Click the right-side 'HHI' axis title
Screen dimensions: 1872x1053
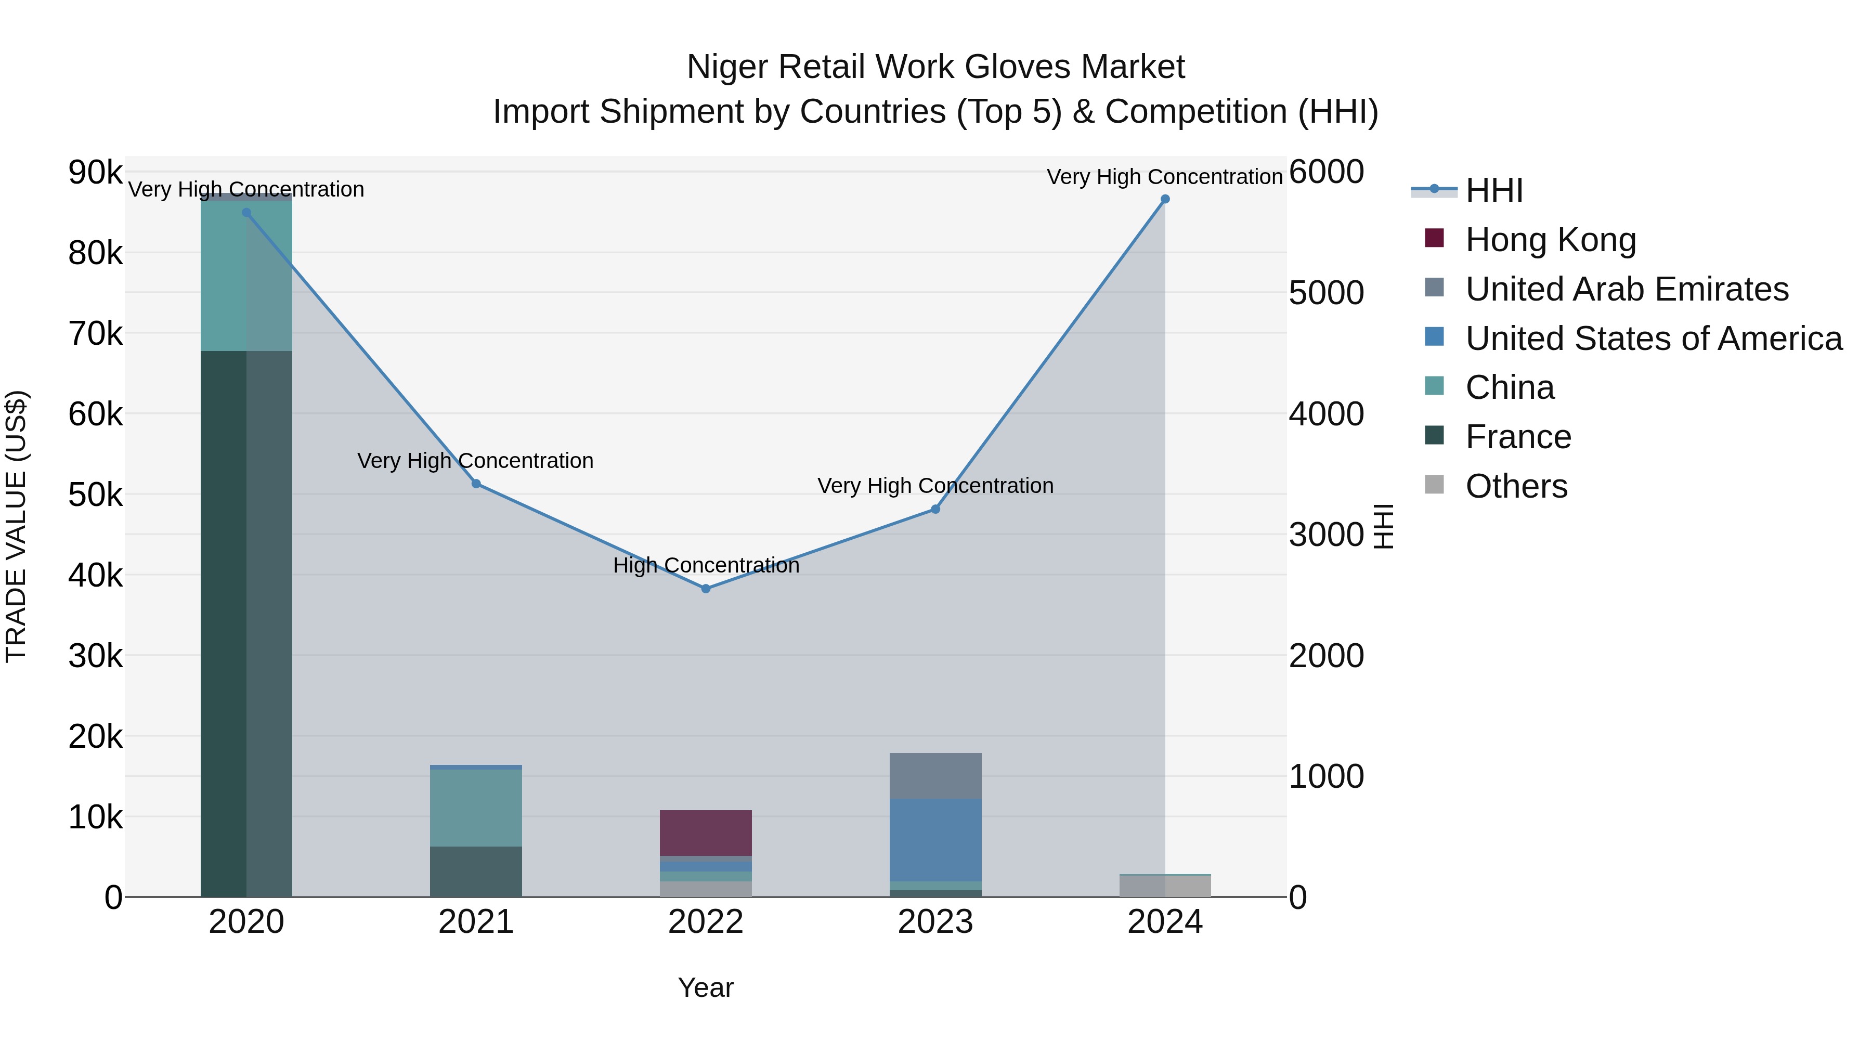(x=1384, y=526)
